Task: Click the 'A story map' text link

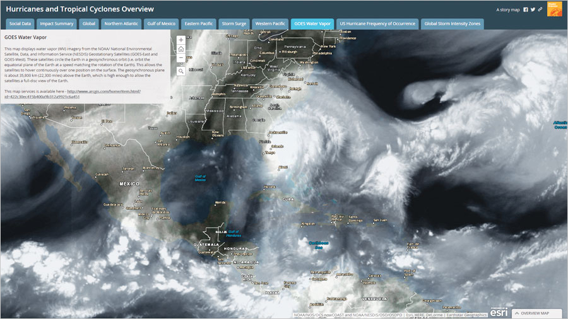Action: 507,9
